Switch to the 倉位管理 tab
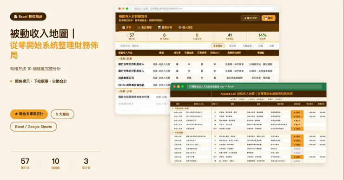 click(x=145, y=27)
